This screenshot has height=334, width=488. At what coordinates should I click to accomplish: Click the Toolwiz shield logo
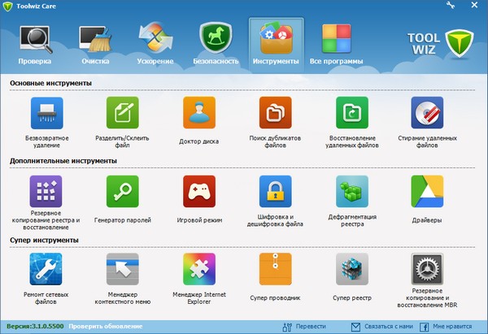pyautogui.click(x=459, y=44)
